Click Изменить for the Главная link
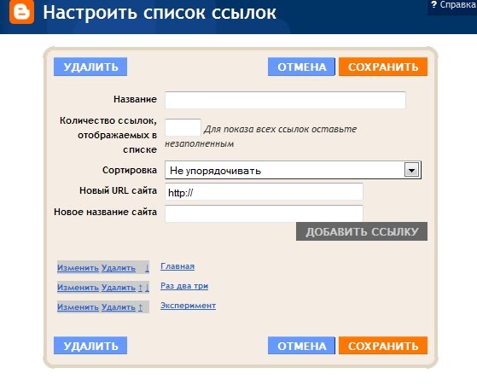Screen dimensions: 477x385 click(x=78, y=268)
